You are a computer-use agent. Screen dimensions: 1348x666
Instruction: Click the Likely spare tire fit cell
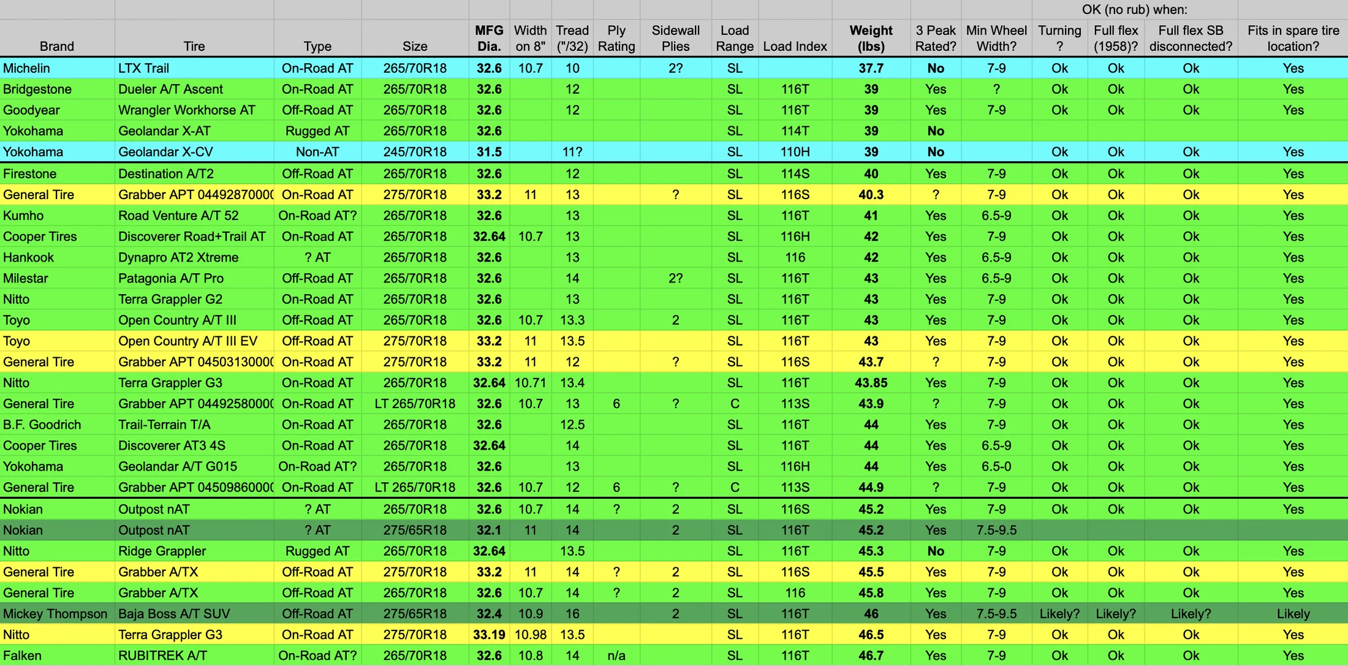point(1293,613)
